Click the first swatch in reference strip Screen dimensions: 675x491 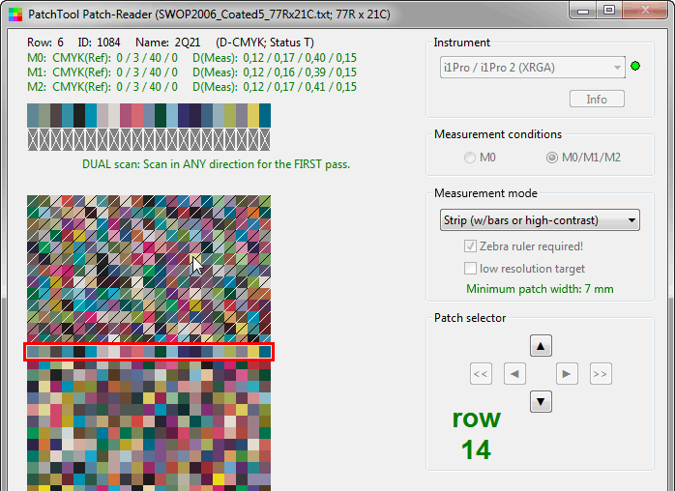33,115
